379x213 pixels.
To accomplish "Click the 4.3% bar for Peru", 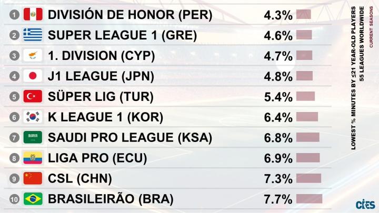I will (303, 15).
